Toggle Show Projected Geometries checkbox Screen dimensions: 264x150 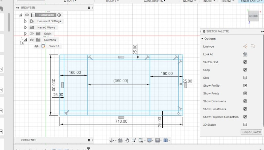coord(245,117)
